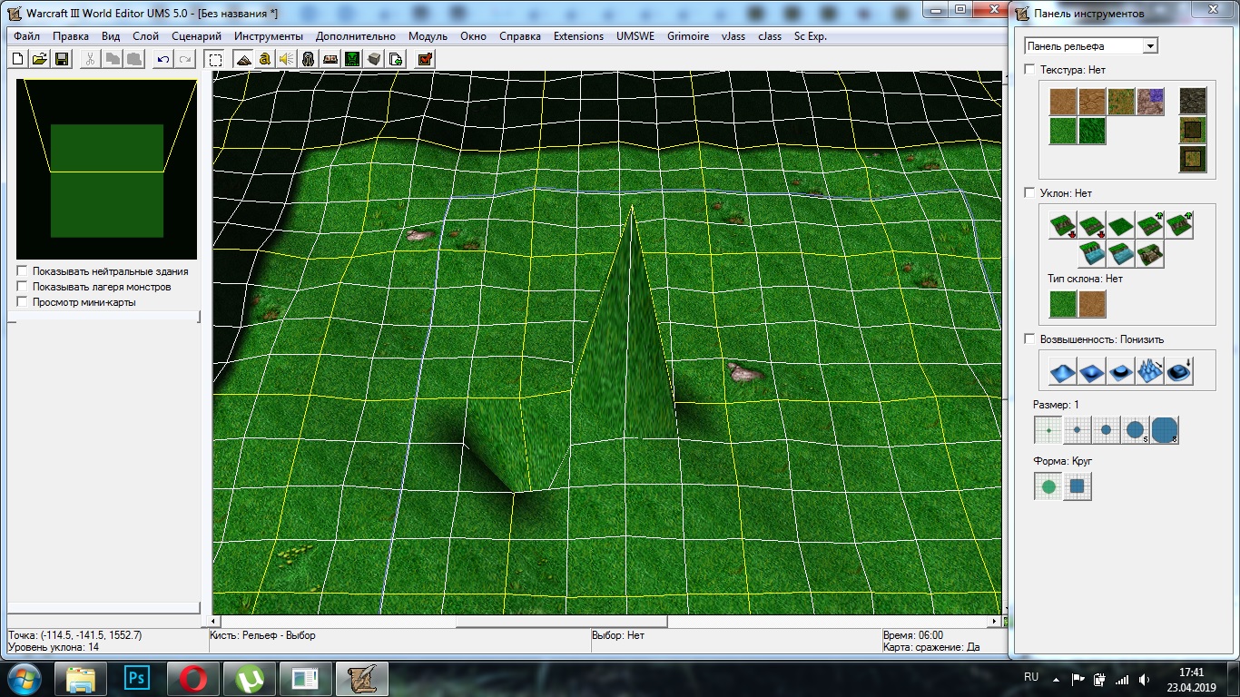The height and width of the screenshot is (697, 1240).
Task: Select the Plateau elevation tool
Action: pos(1121,370)
